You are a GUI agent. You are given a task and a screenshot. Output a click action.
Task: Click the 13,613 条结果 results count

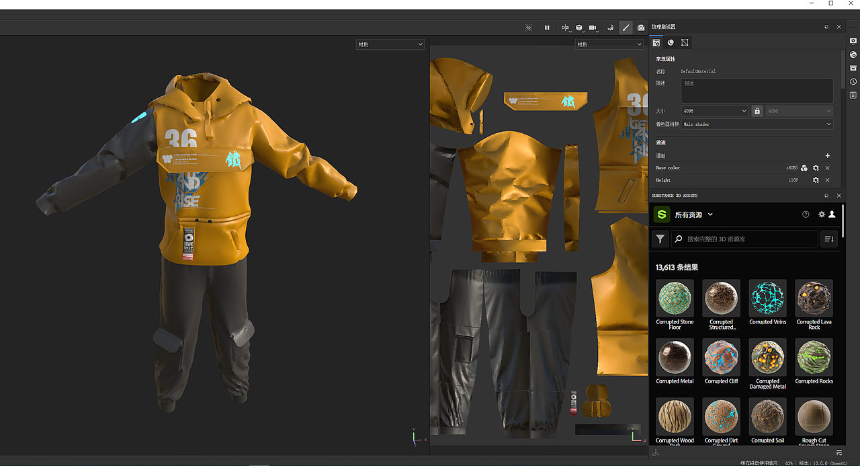click(x=677, y=268)
